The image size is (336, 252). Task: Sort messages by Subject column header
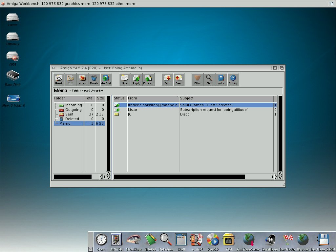pyautogui.click(x=226, y=98)
